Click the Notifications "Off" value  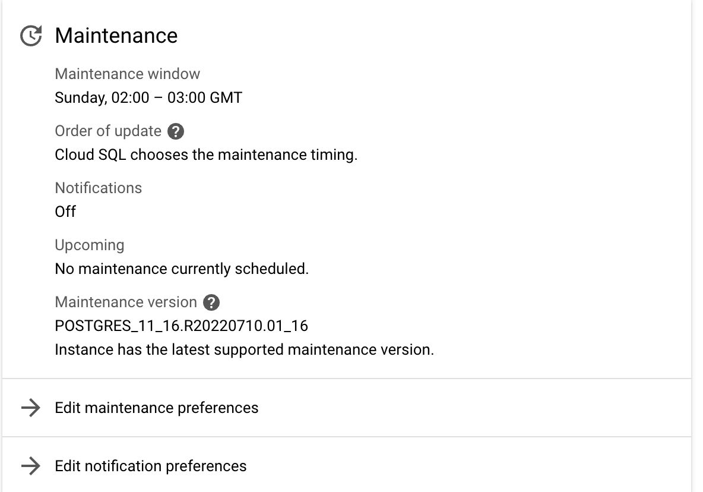pyautogui.click(x=65, y=212)
